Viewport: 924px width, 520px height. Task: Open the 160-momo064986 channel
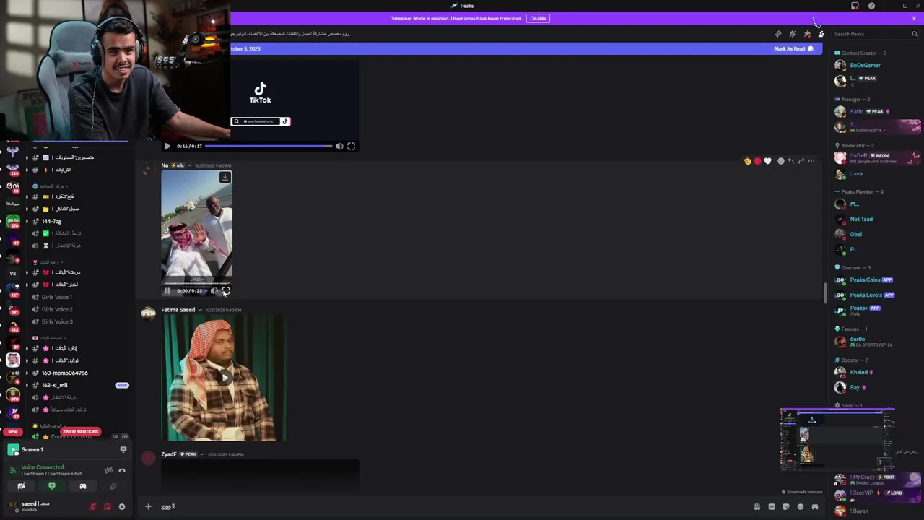64,373
